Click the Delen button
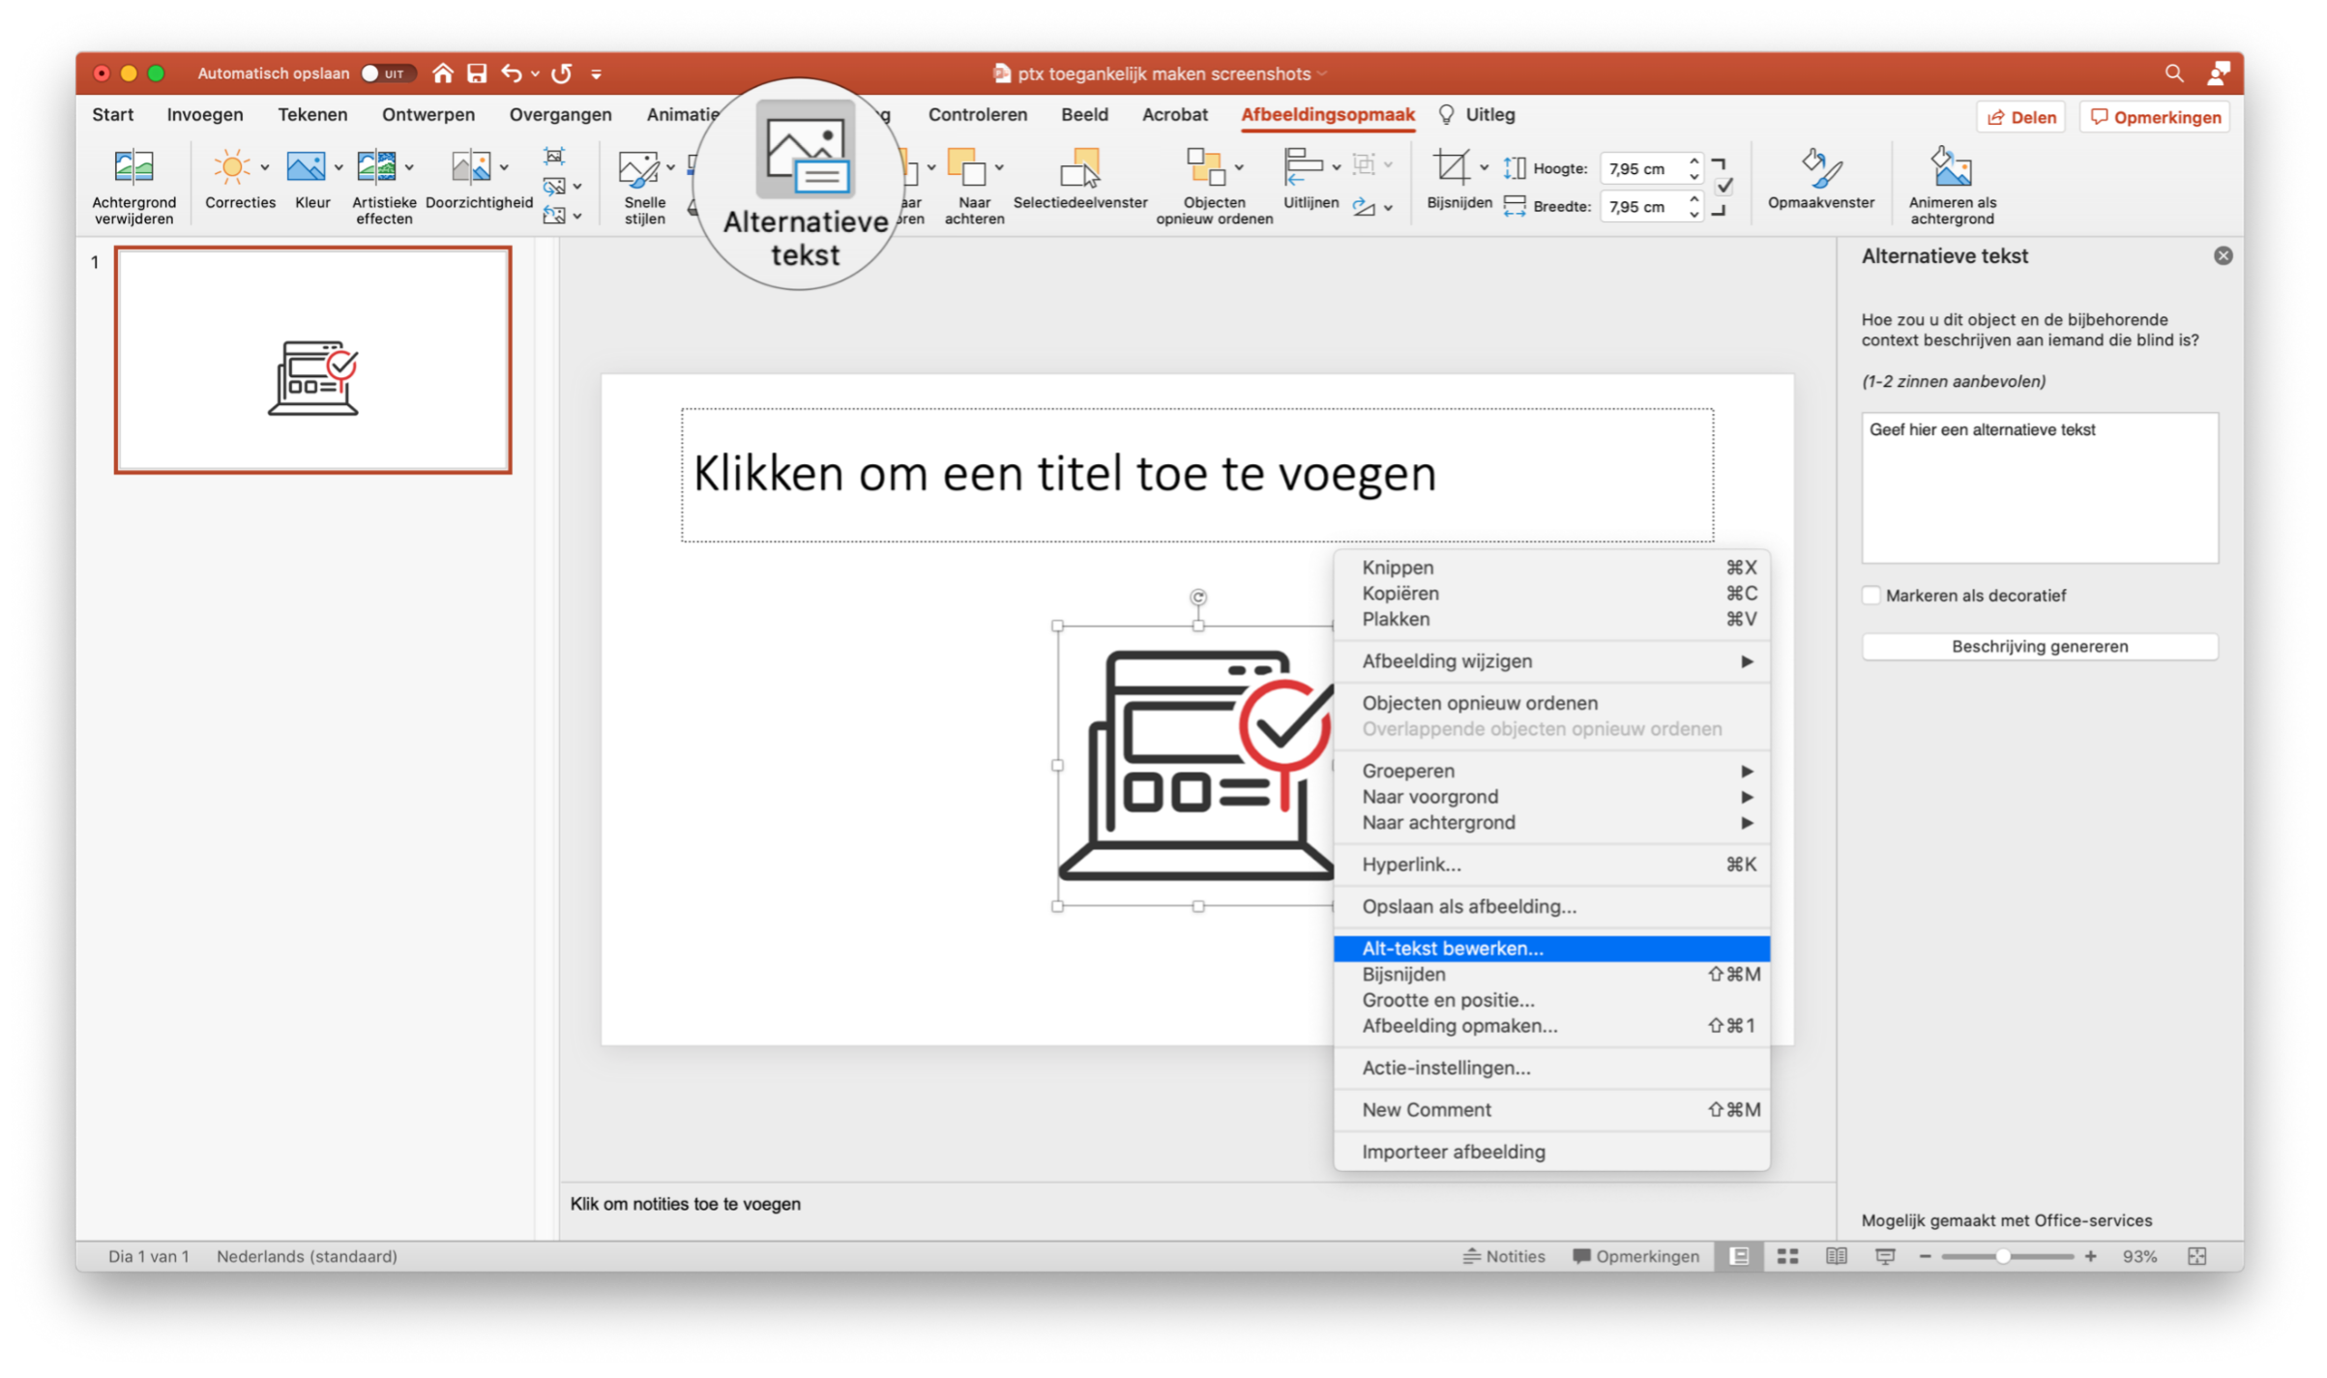The image size is (2327, 1378). (x=2020, y=116)
